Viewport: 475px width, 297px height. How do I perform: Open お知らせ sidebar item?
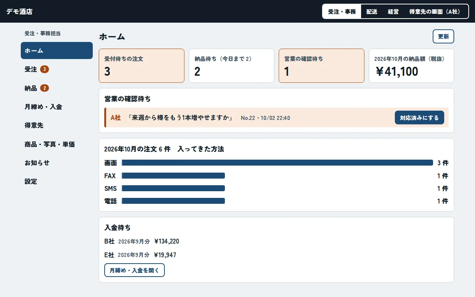coord(57,163)
